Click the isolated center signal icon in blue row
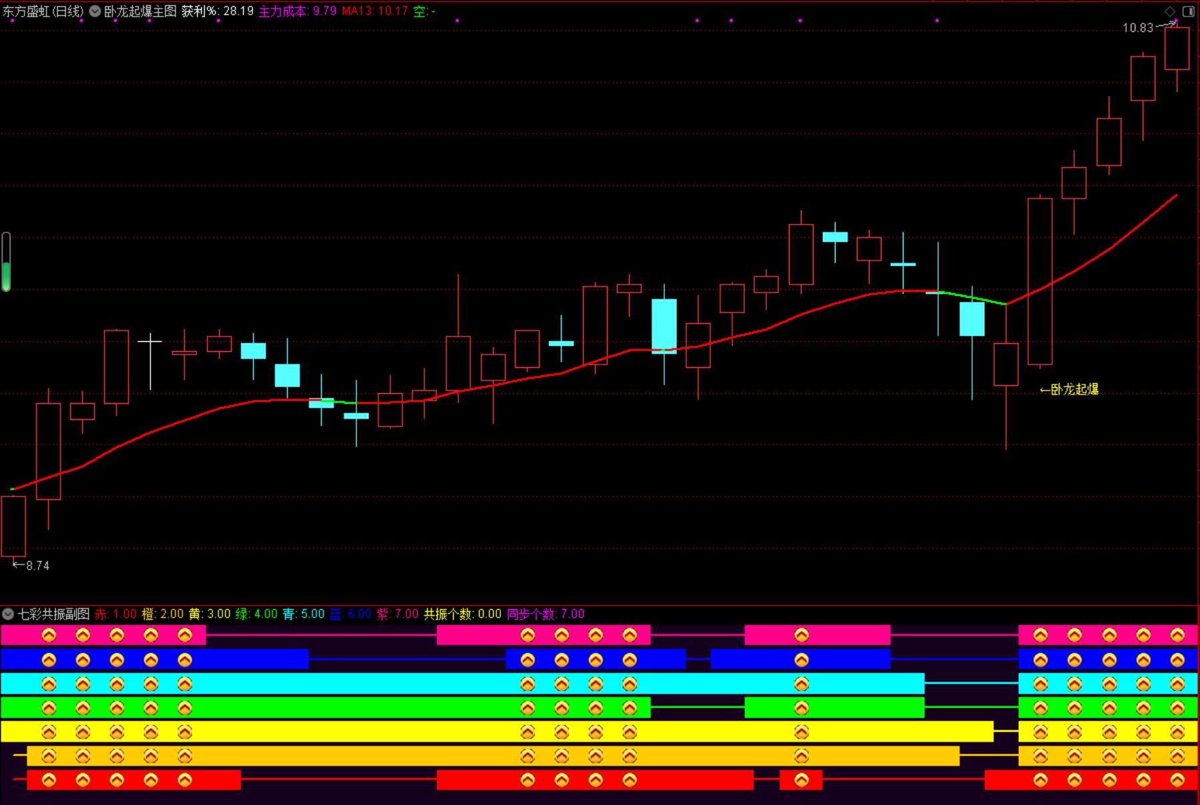Screen dimensions: 1200x805 [801, 660]
